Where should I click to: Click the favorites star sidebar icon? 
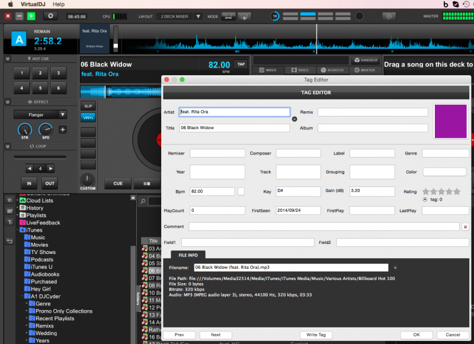point(9,200)
